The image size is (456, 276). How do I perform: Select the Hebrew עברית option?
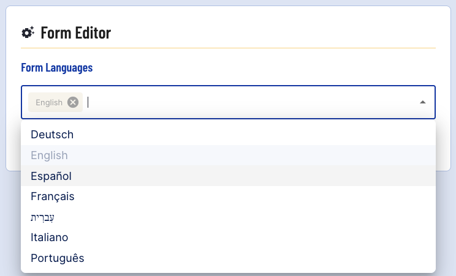click(46, 217)
